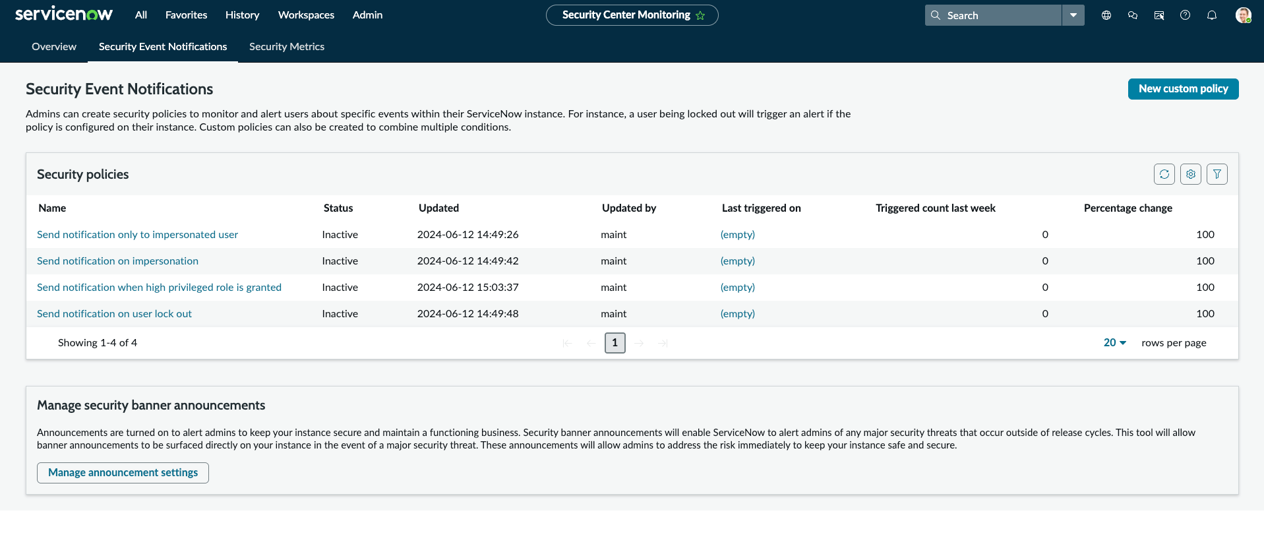The height and width of the screenshot is (558, 1264).
Task: Expand the search options dropdown arrow
Action: click(x=1073, y=15)
